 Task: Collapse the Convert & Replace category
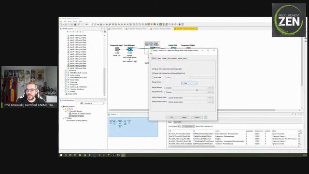pyautogui.click(x=66, y=111)
